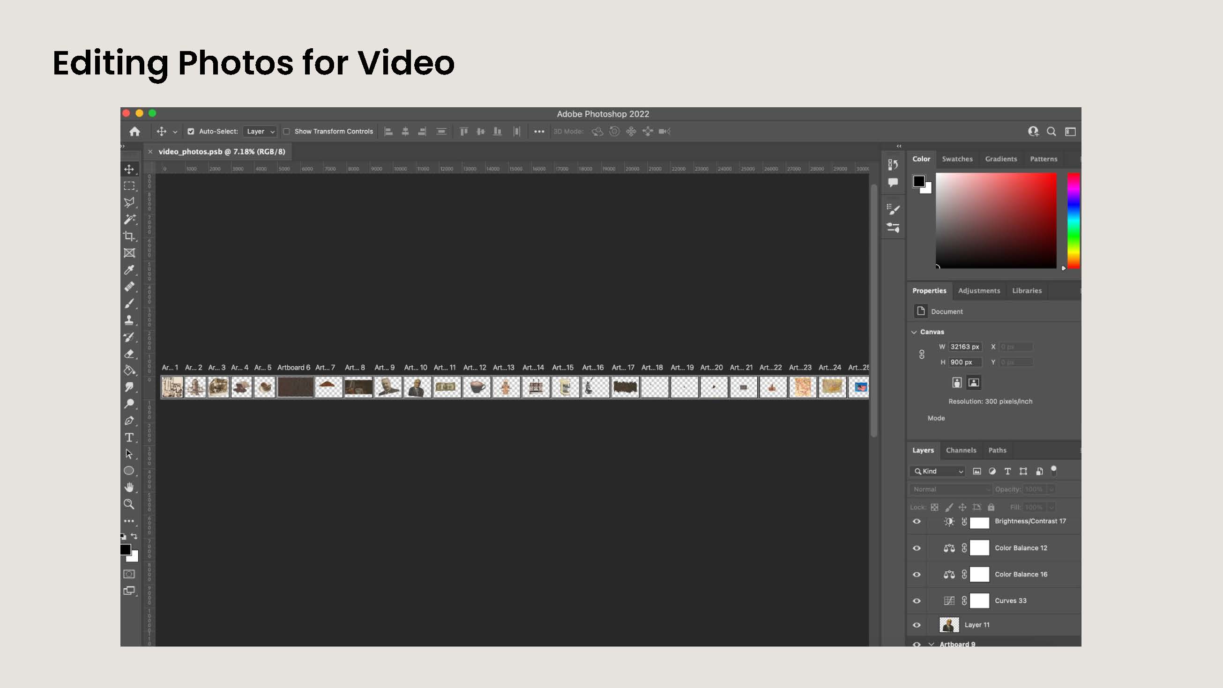
Task: Switch to the Libraries tab
Action: coord(1027,291)
